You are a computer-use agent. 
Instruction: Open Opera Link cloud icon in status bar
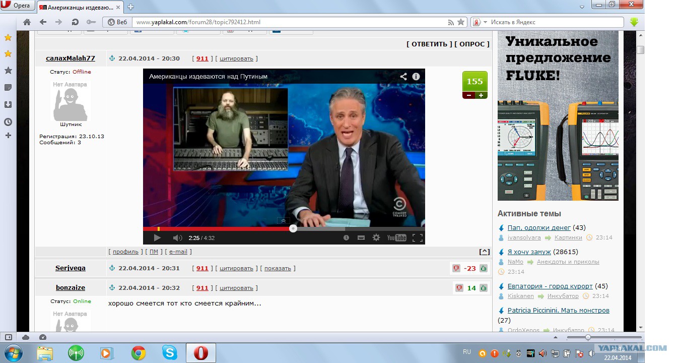26,337
